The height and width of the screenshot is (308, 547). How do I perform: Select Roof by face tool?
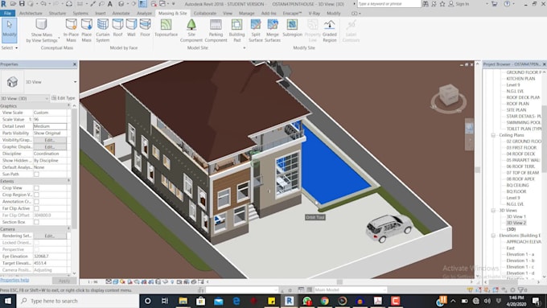point(118,28)
